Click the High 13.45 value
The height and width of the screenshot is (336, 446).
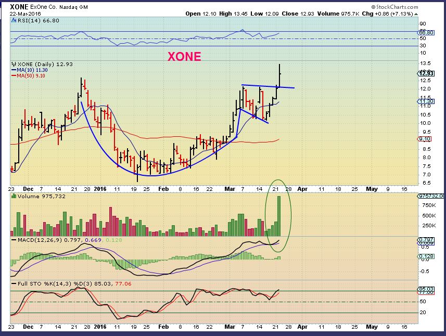click(x=233, y=14)
